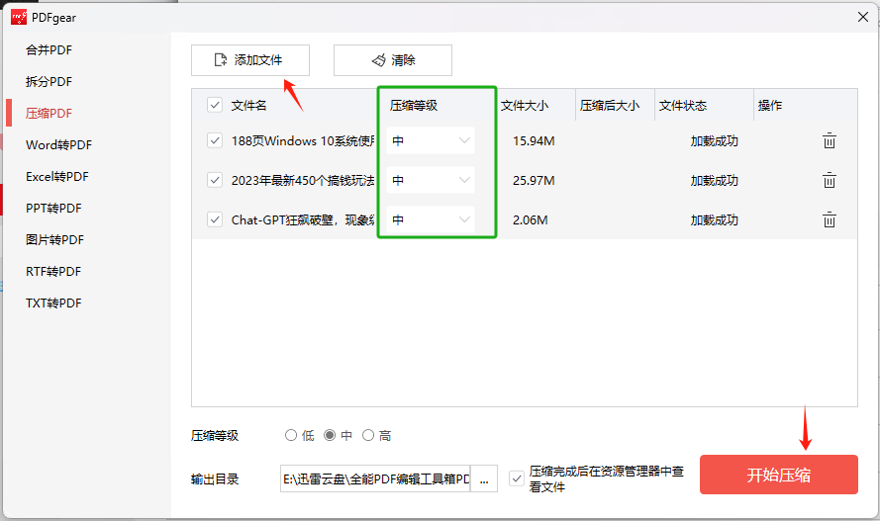Open compression level dropdown for 188页Windows file

click(431, 141)
